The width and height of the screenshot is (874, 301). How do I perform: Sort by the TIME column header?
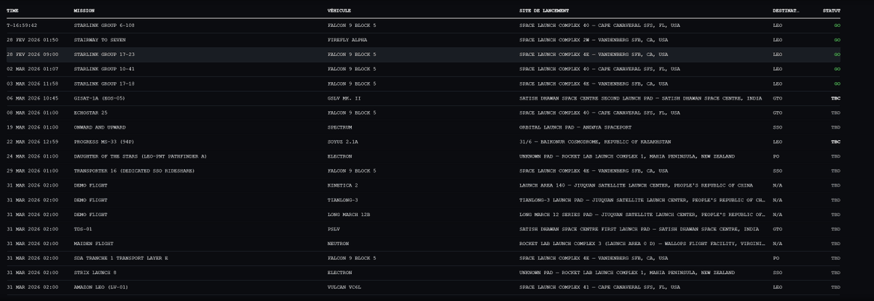point(12,11)
